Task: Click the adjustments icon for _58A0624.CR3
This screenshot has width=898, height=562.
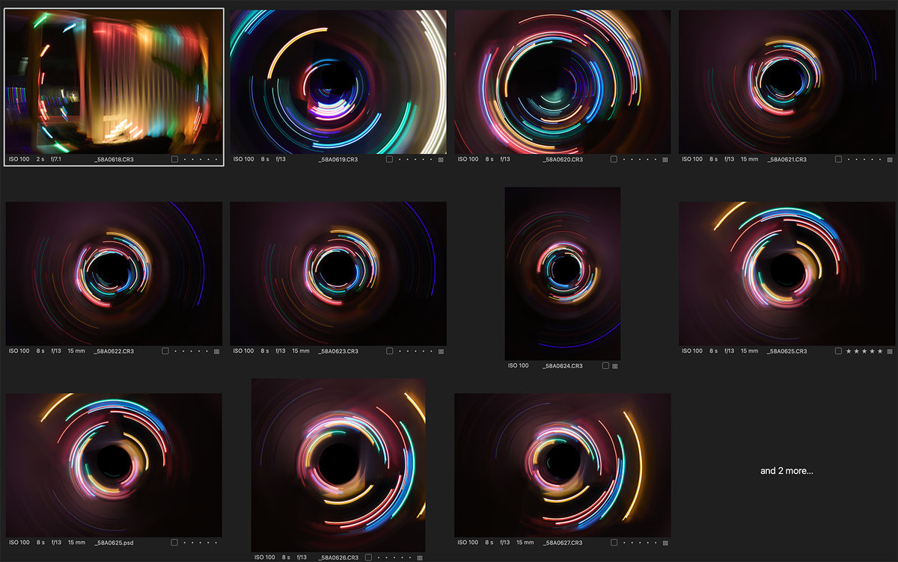Action: point(615,366)
